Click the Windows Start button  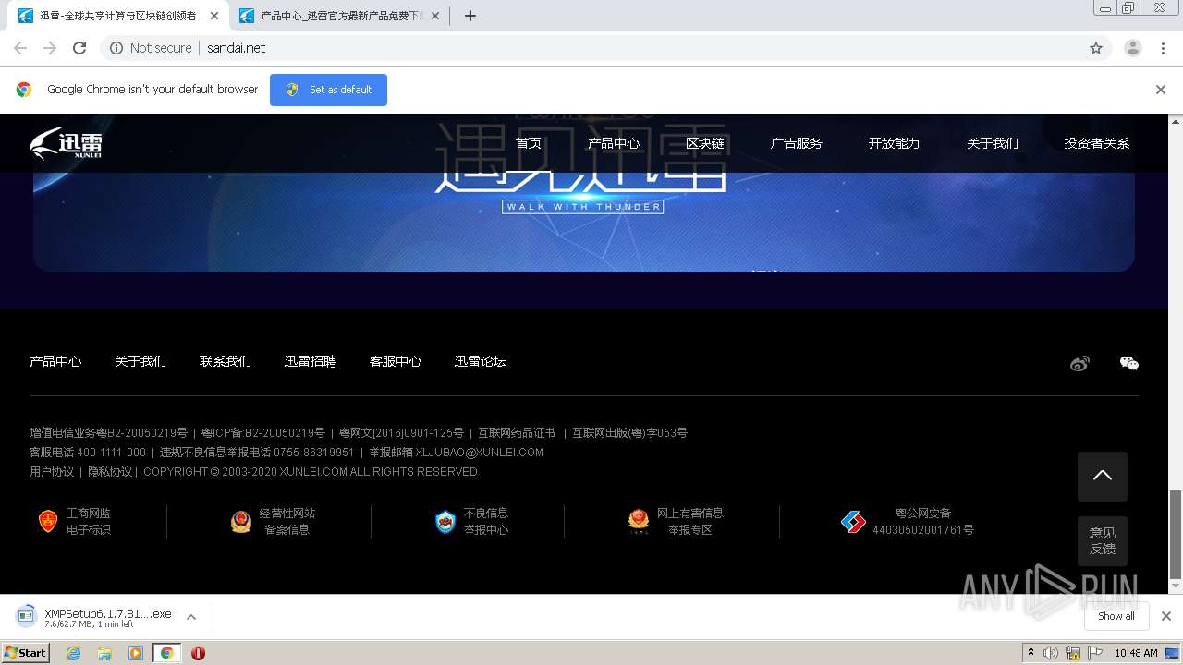26,653
